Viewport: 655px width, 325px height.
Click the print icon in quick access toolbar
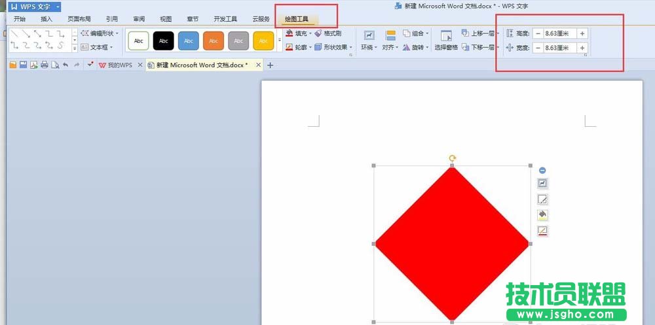click(44, 65)
